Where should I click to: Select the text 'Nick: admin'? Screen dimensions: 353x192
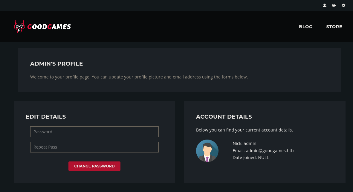tap(244, 143)
